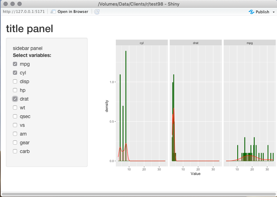Enable the carb variable checkbox

(15, 151)
